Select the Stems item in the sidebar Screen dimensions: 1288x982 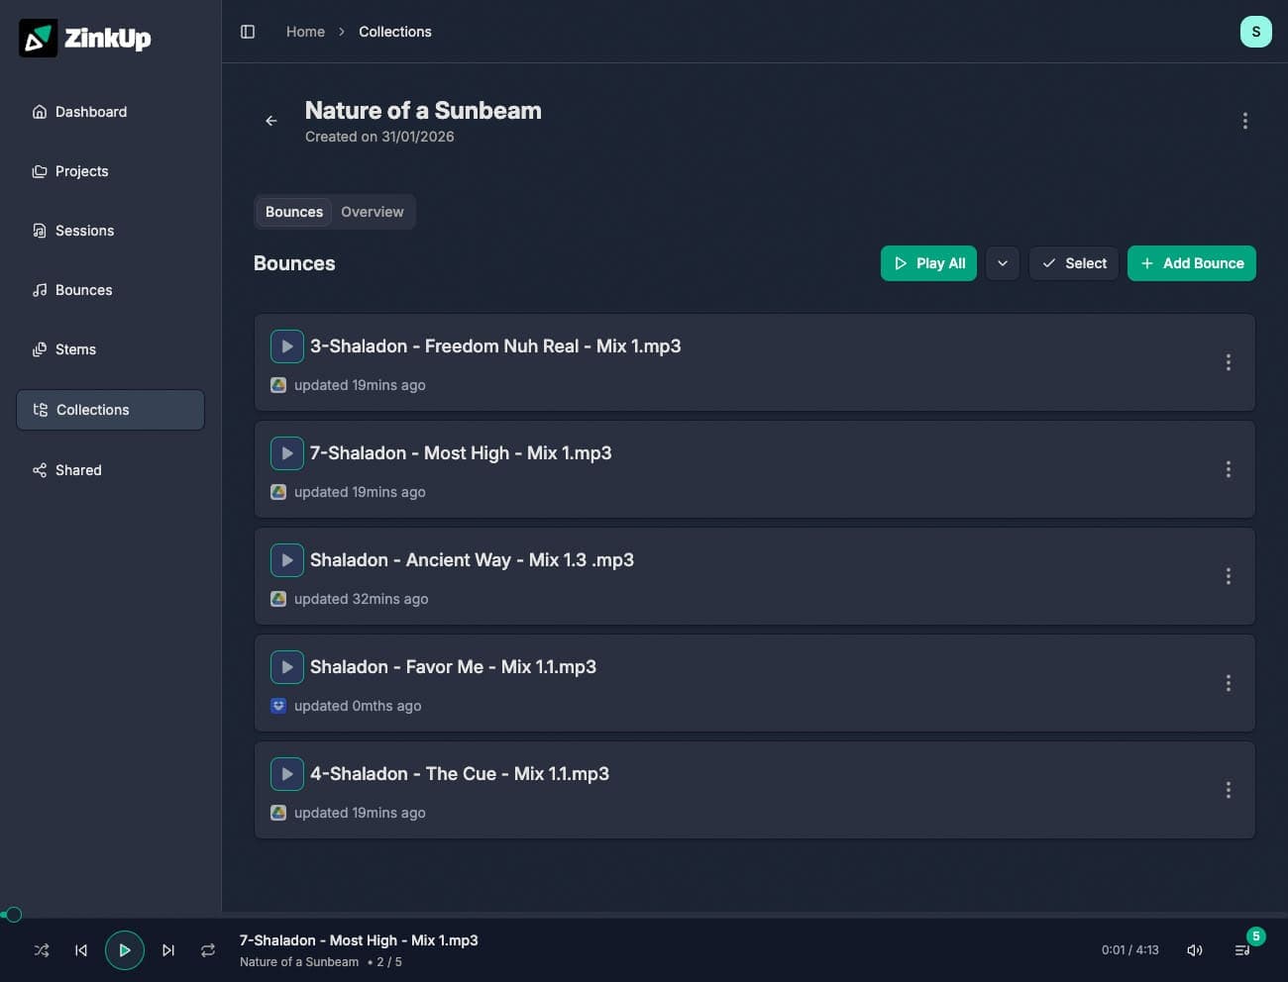pos(75,349)
